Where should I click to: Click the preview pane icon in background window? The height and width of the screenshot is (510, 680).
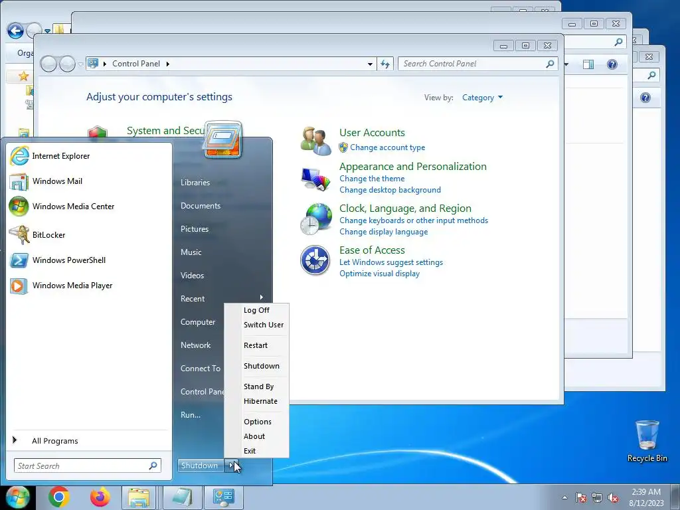(588, 64)
